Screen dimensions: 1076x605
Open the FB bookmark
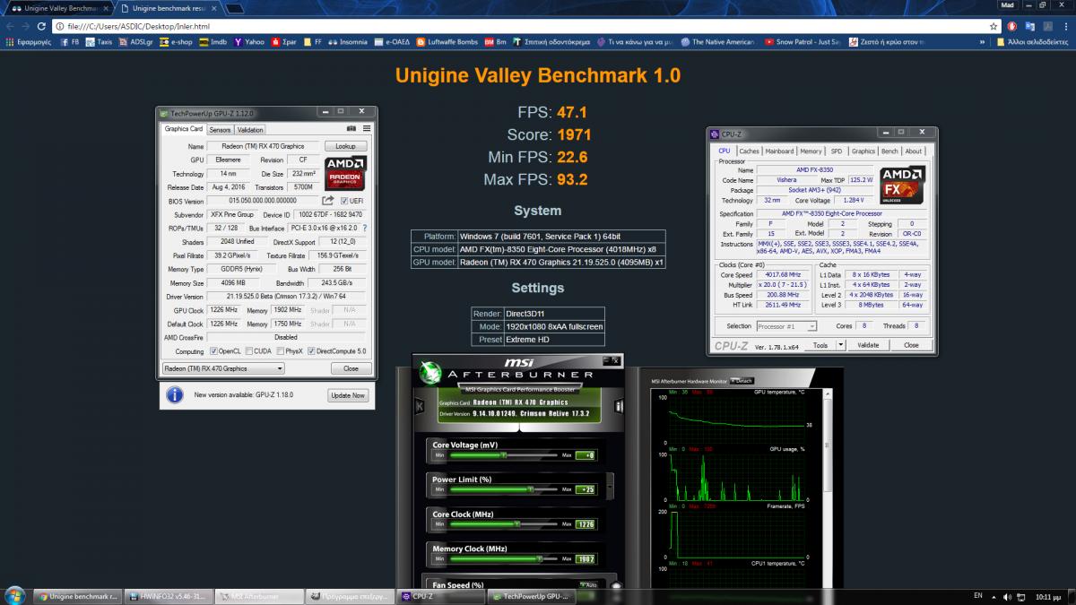(70, 41)
